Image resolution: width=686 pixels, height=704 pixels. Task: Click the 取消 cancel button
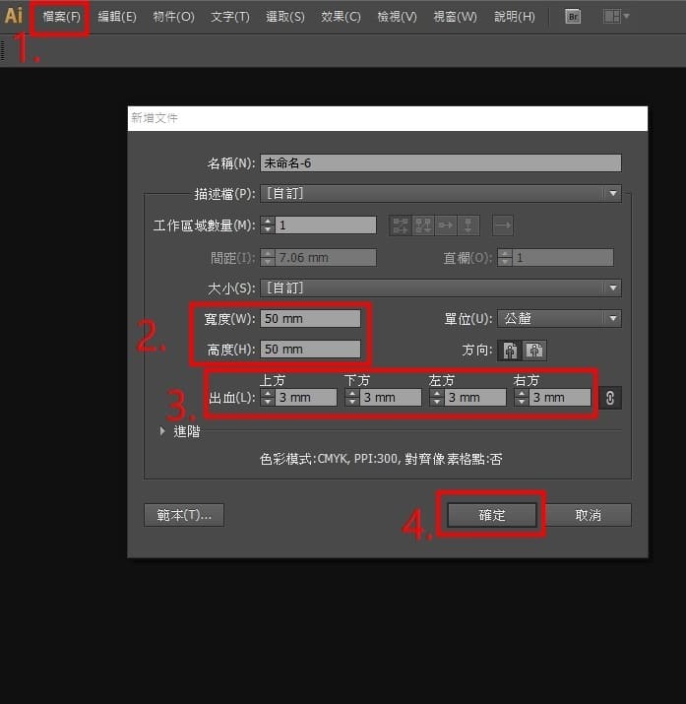588,515
